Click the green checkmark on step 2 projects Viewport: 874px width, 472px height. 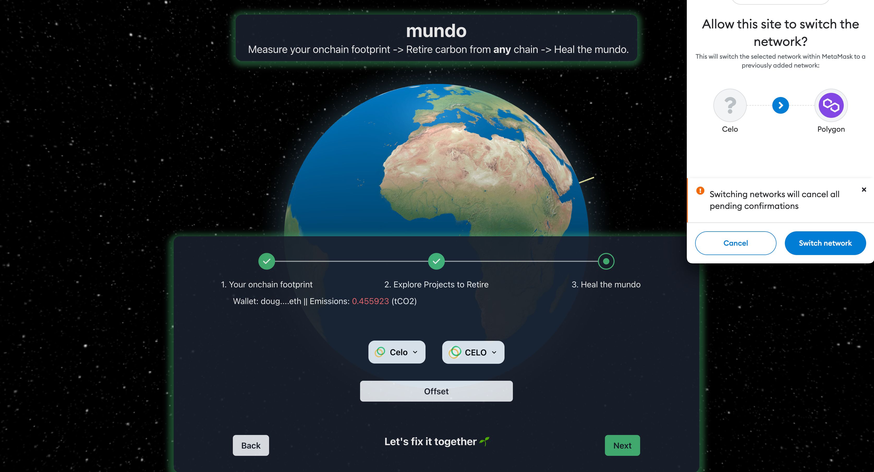point(436,261)
